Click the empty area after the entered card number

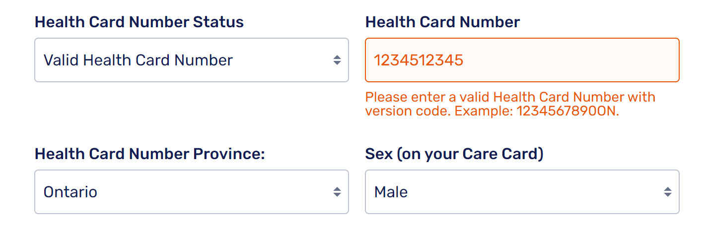[571, 60]
